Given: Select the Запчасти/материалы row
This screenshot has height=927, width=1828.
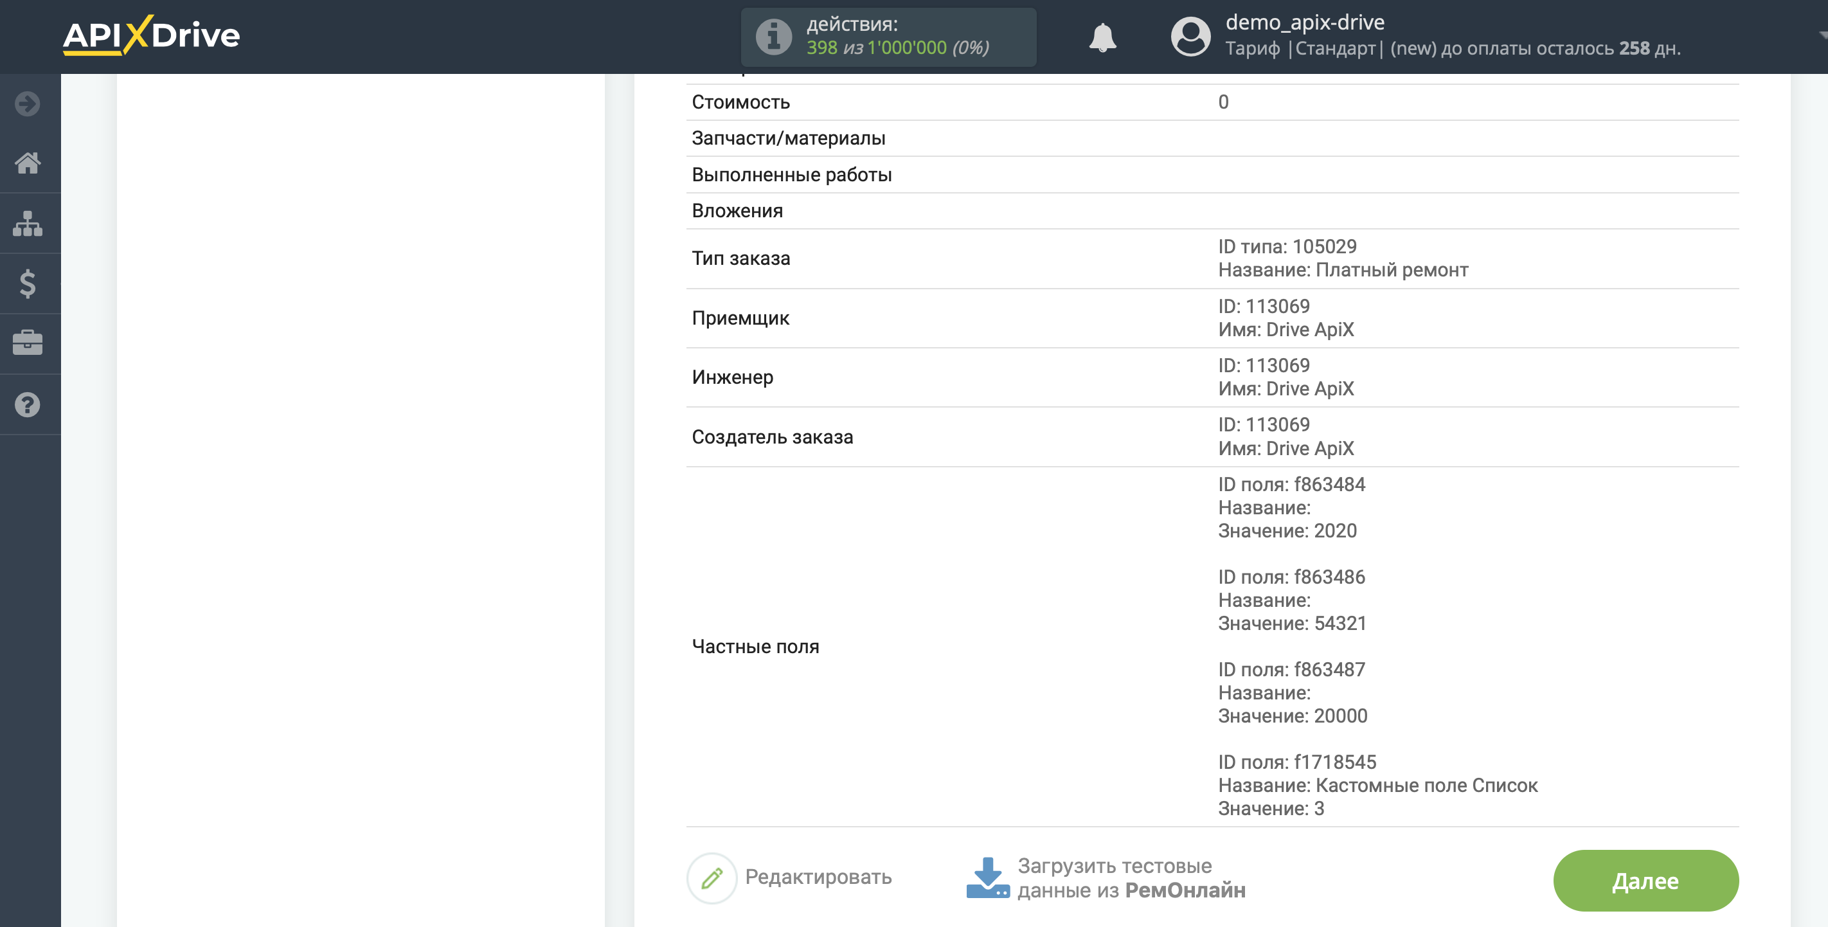Looking at the screenshot, I should (1213, 138).
